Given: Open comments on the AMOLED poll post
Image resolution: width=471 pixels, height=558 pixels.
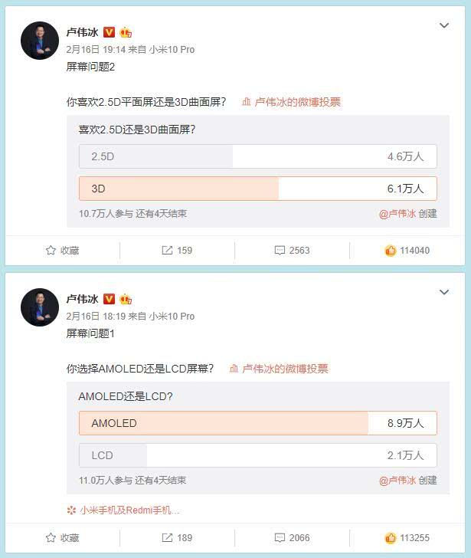Looking at the screenshot, I should click(292, 538).
